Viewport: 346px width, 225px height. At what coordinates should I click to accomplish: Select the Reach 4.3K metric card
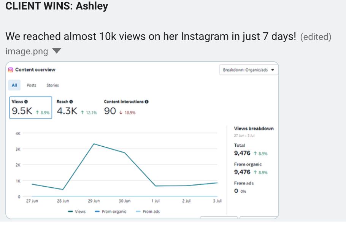pos(76,108)
